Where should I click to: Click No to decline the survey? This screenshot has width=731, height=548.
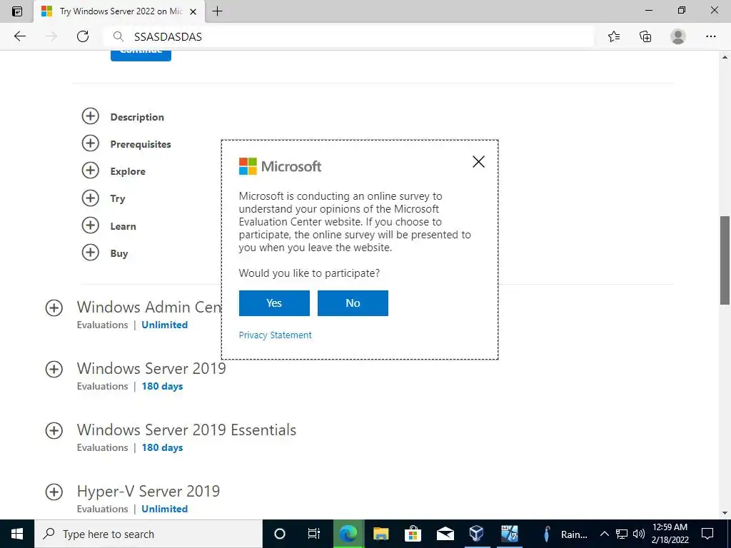pos(353,303)
